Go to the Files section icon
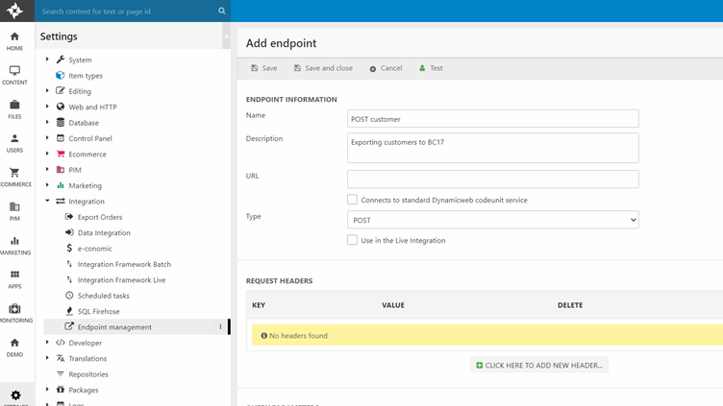 pos(14,109)
